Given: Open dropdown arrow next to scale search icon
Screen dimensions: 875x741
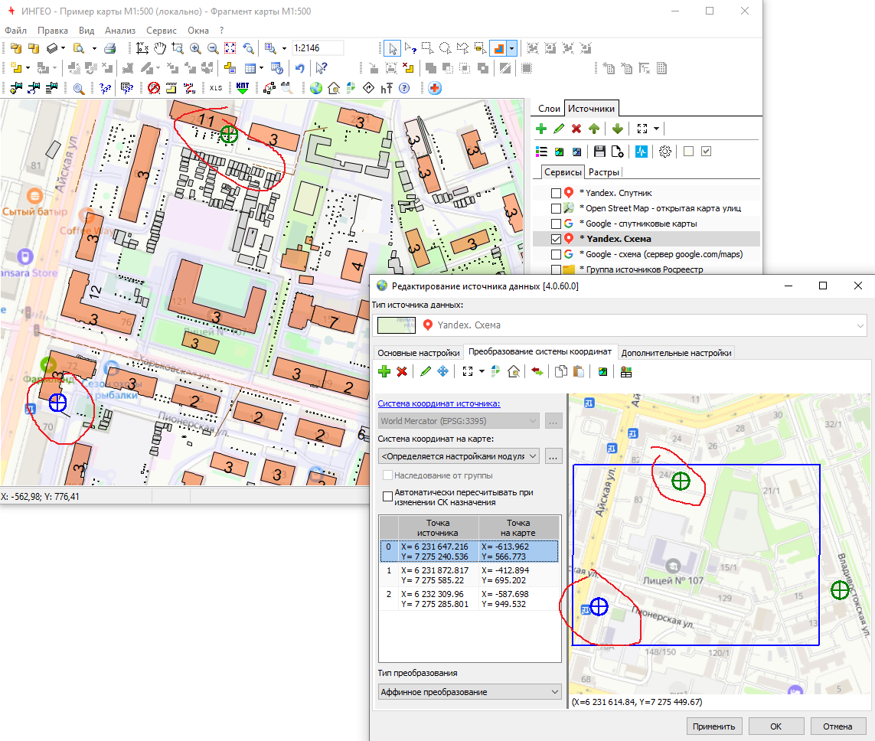Looking at the screenshot, I should (x=283, y=48).
